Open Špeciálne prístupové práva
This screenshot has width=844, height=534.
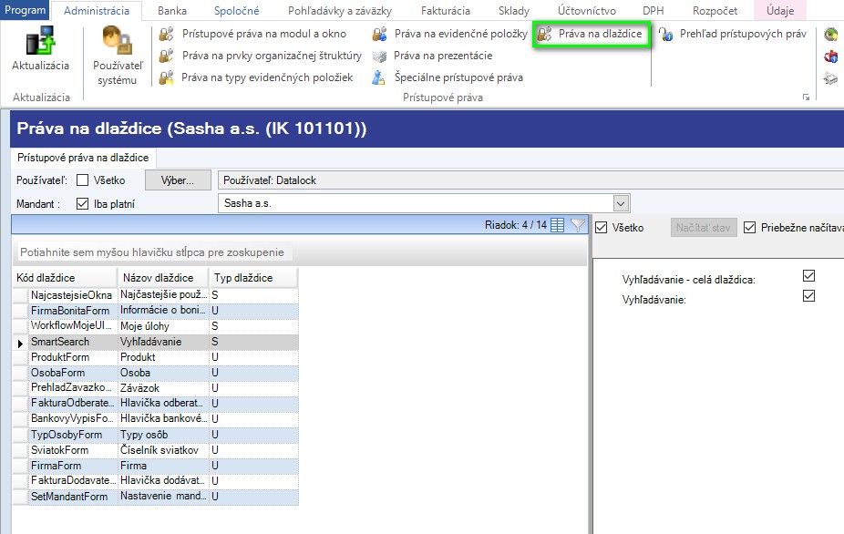tap(448, 77)
